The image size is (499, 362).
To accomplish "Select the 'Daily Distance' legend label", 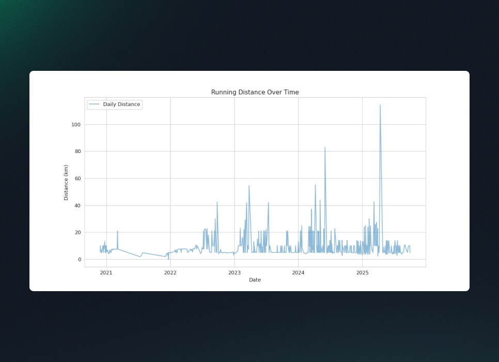I will pyautogui.click(x=121, y=104).
